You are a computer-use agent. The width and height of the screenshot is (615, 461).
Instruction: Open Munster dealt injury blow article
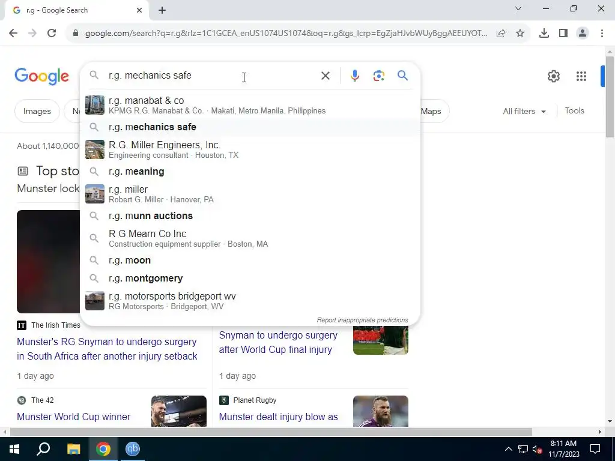click(x=278, y=417)
